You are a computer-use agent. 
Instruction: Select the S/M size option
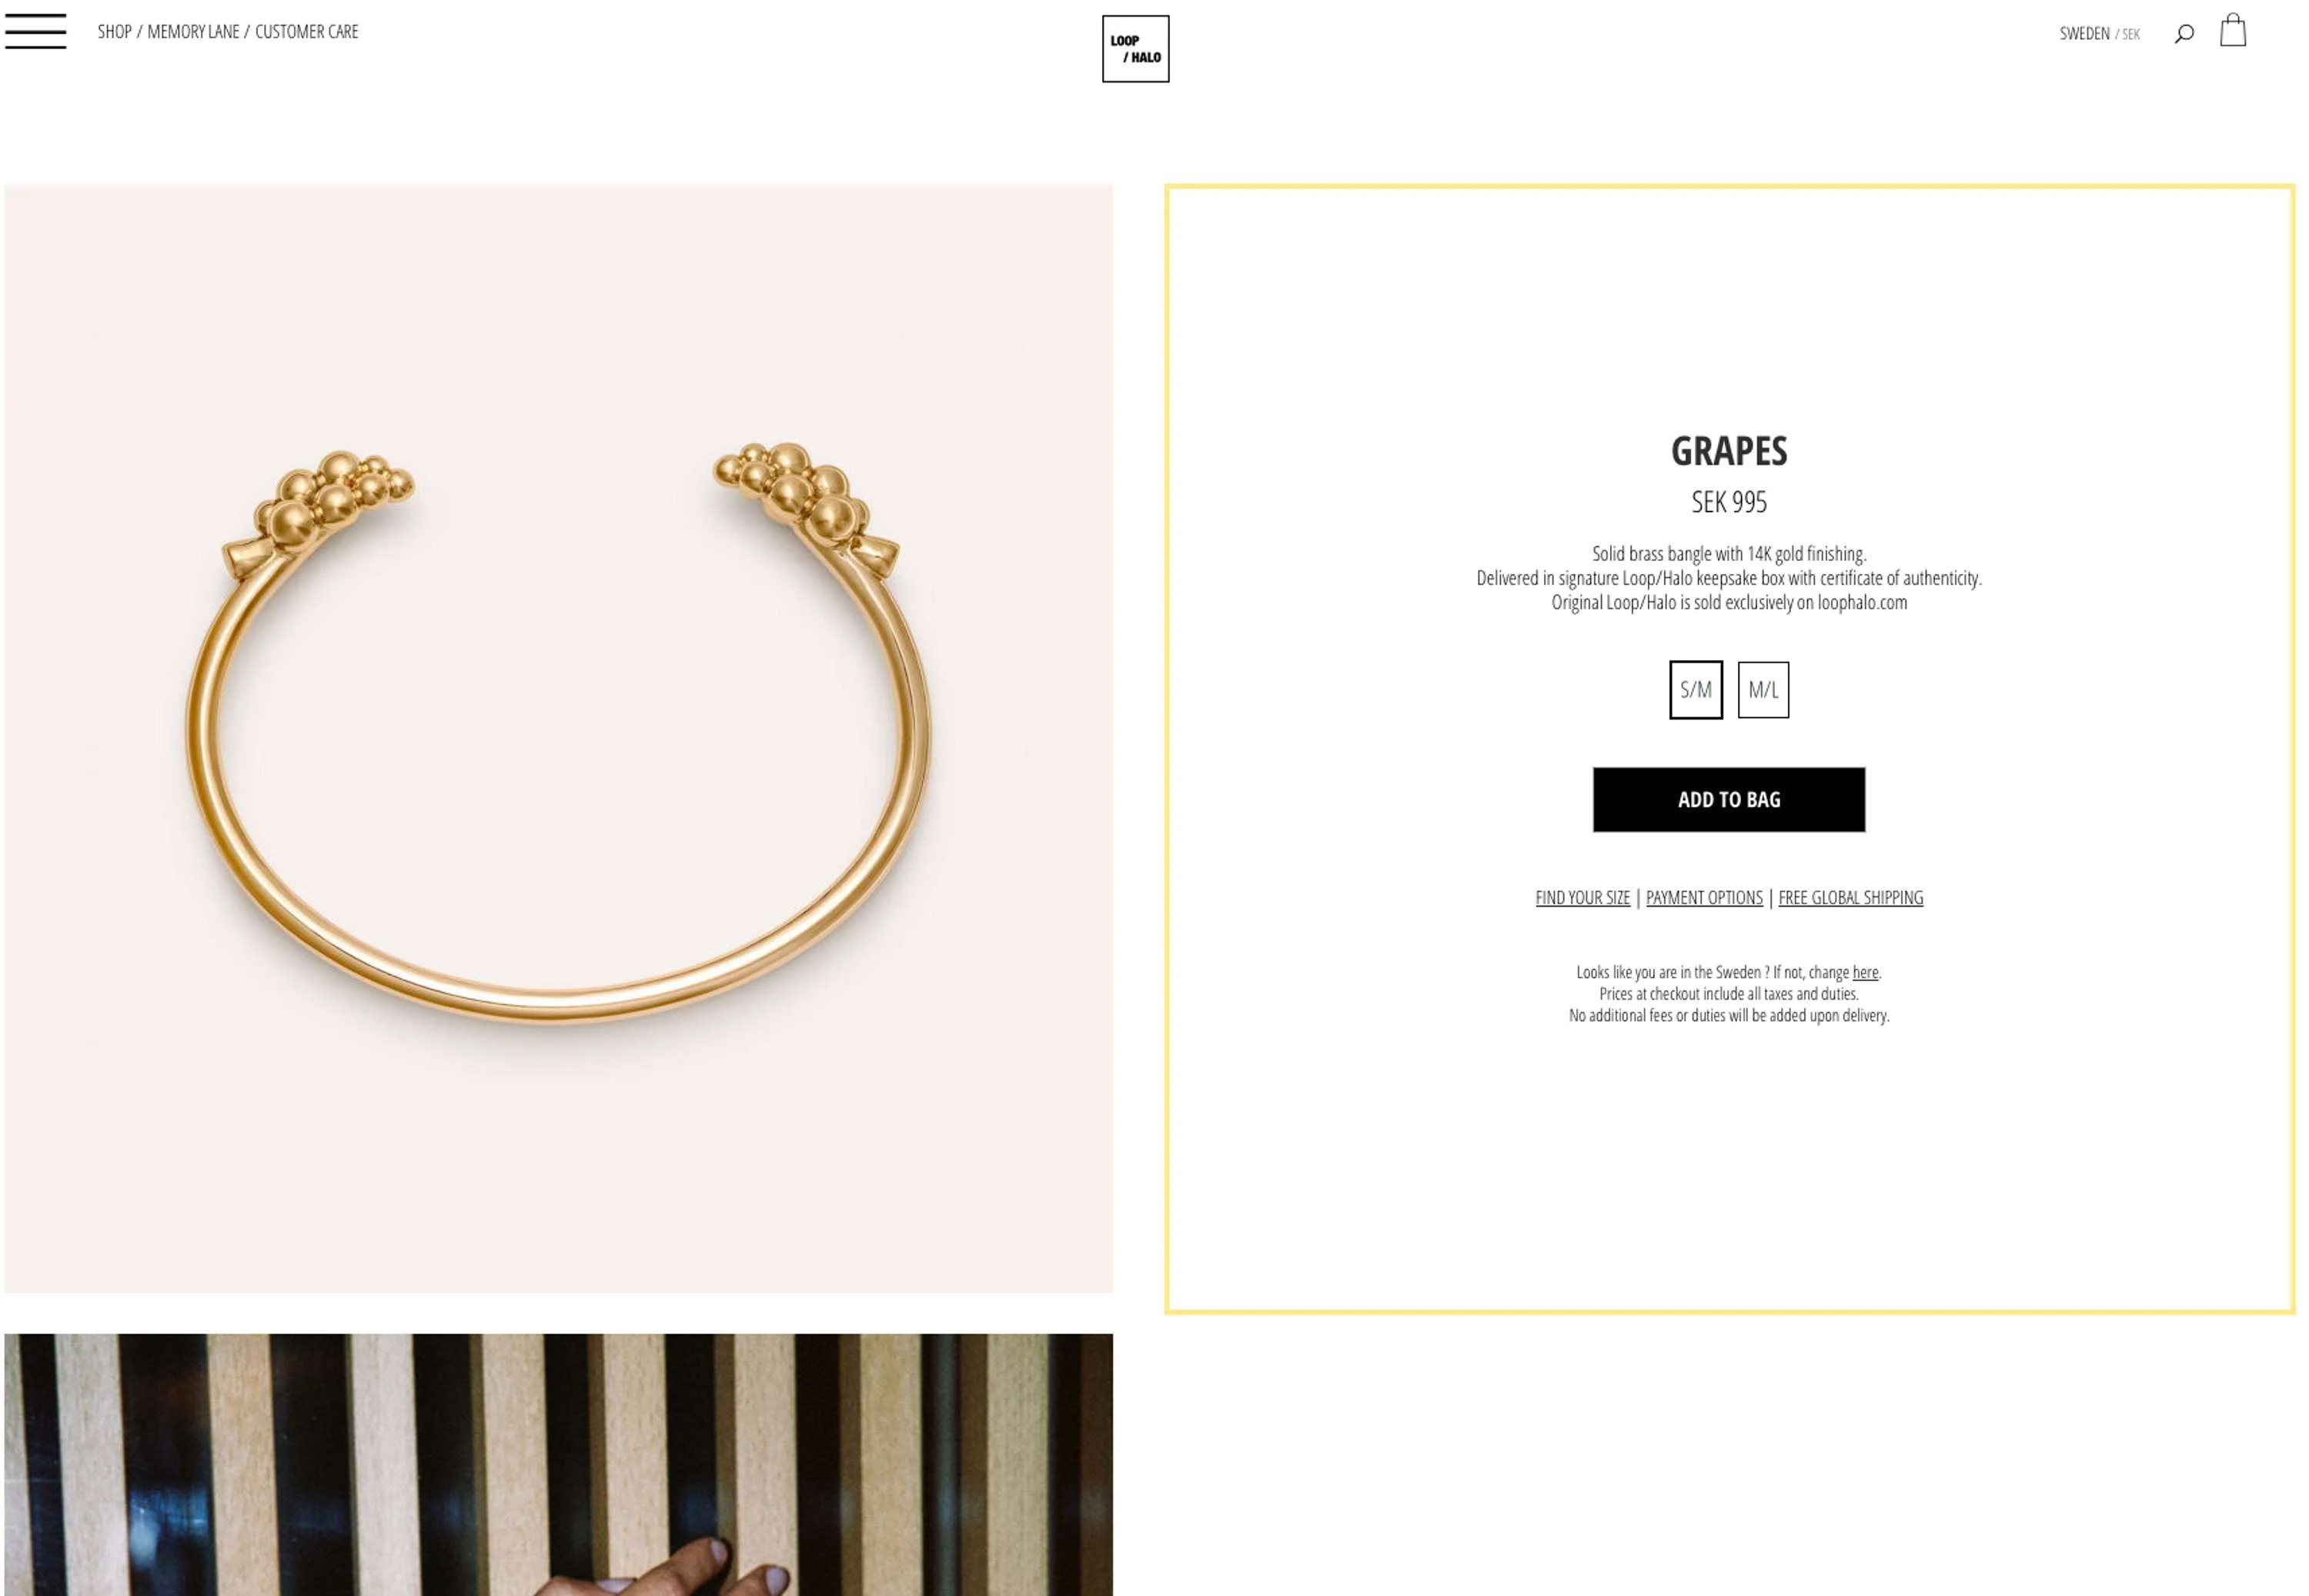pos(1695,689)
